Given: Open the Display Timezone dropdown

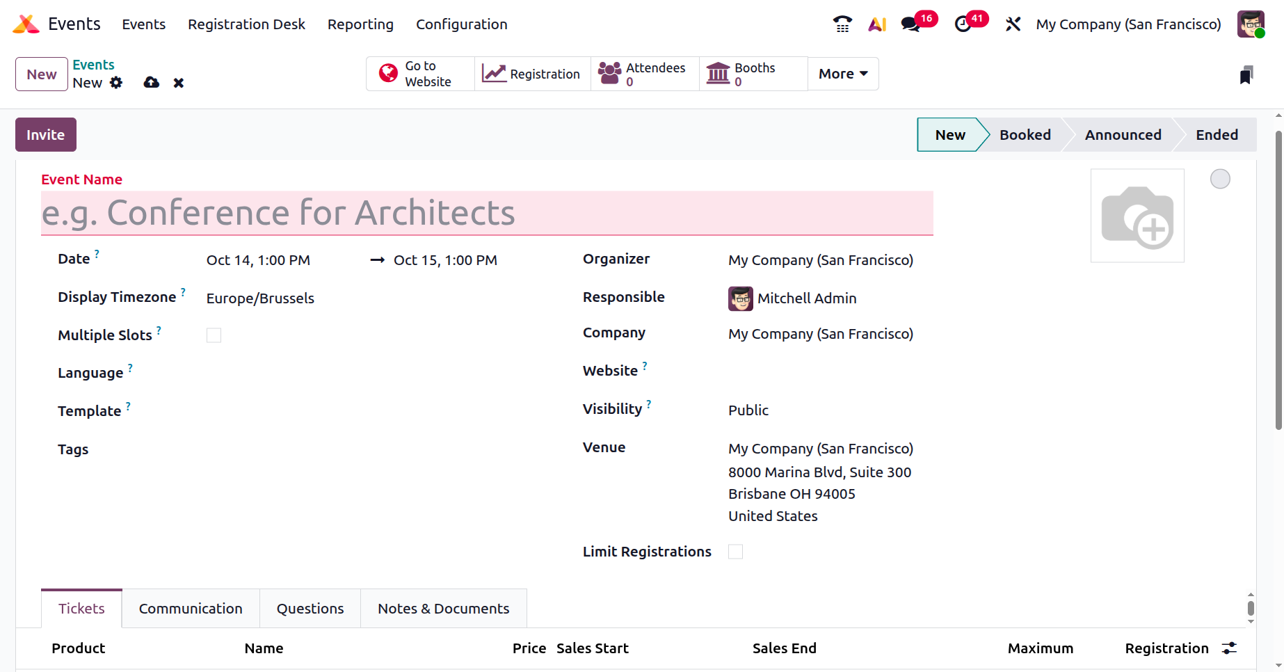Looking at the screenshot, I should pyautogui.click(x=260, y=298).
